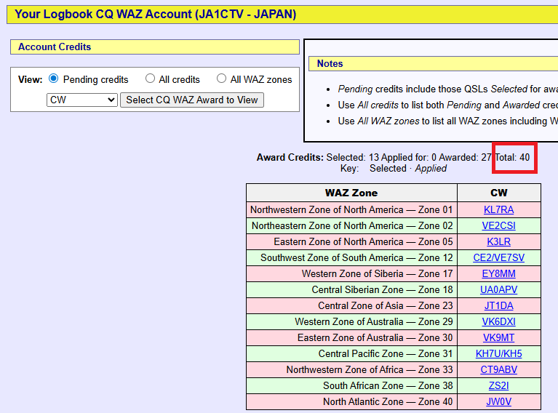Viewport: 558px width, 413px height.
Task: Select the Pending credits radio button
Action: coord(53,79)
